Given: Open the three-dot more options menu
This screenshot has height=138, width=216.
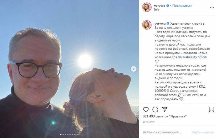Looking at the screenshot, I should click(212, 7).
